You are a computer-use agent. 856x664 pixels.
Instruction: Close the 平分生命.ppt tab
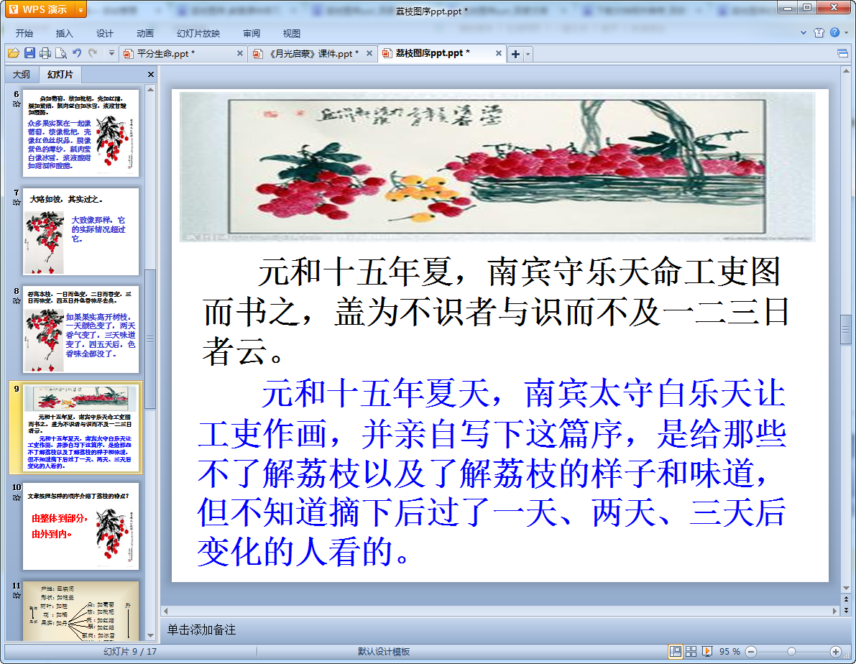[239, 53]
